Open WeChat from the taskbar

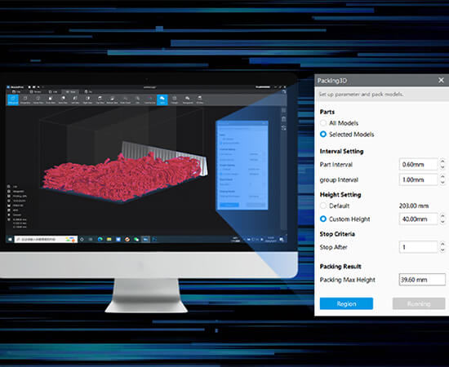[x=136, y=239]
